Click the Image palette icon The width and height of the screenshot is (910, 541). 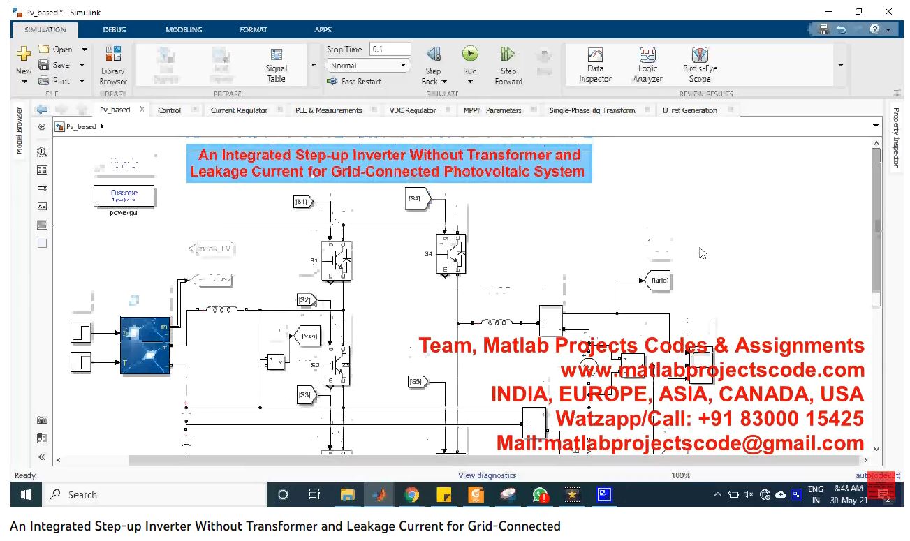pyautogui.click(x=42, y=225)
